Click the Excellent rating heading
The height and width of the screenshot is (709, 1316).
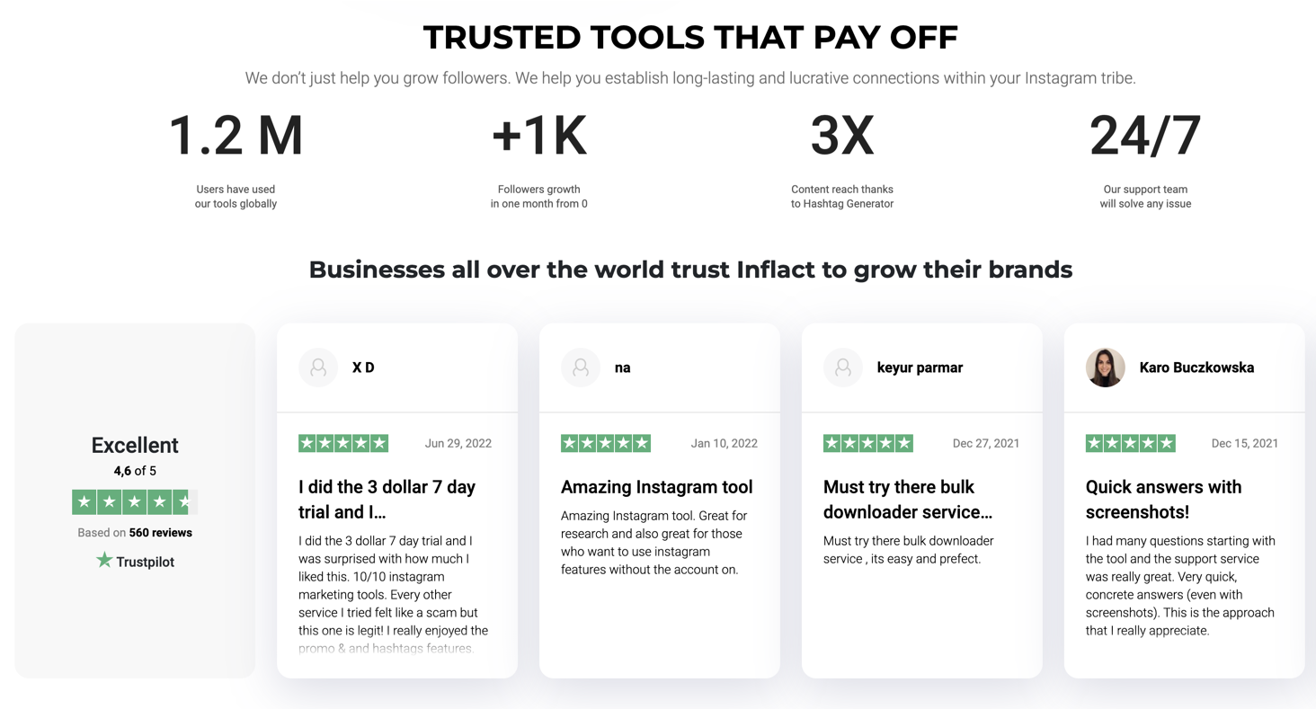click(135, 445)
